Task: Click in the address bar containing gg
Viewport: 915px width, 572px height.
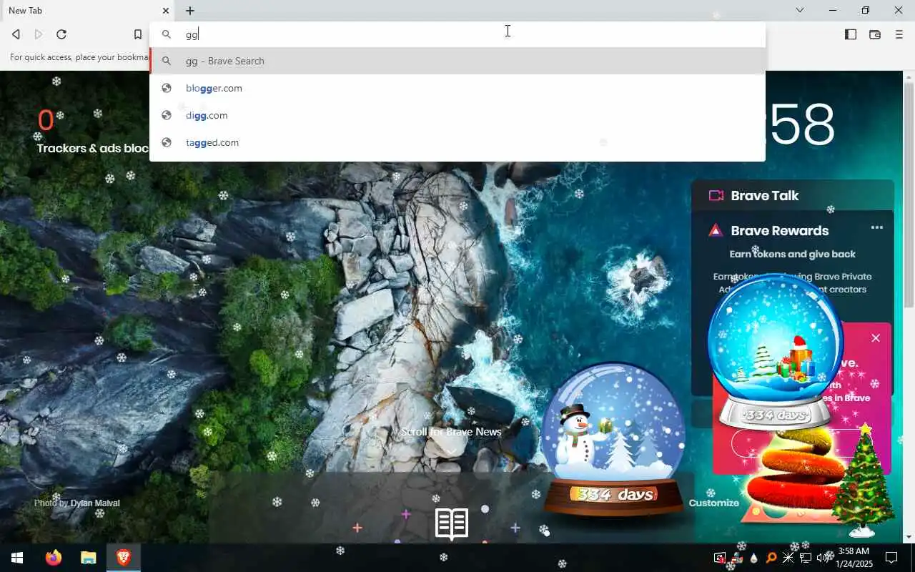Action: point(457,34)
